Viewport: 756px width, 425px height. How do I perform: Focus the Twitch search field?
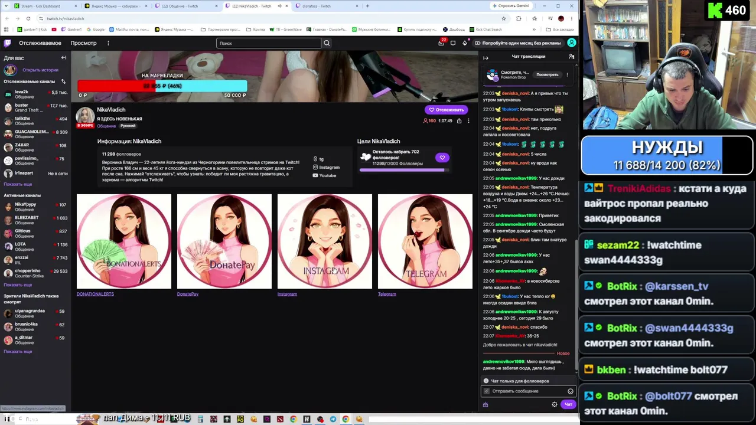[x=269, y=43]
